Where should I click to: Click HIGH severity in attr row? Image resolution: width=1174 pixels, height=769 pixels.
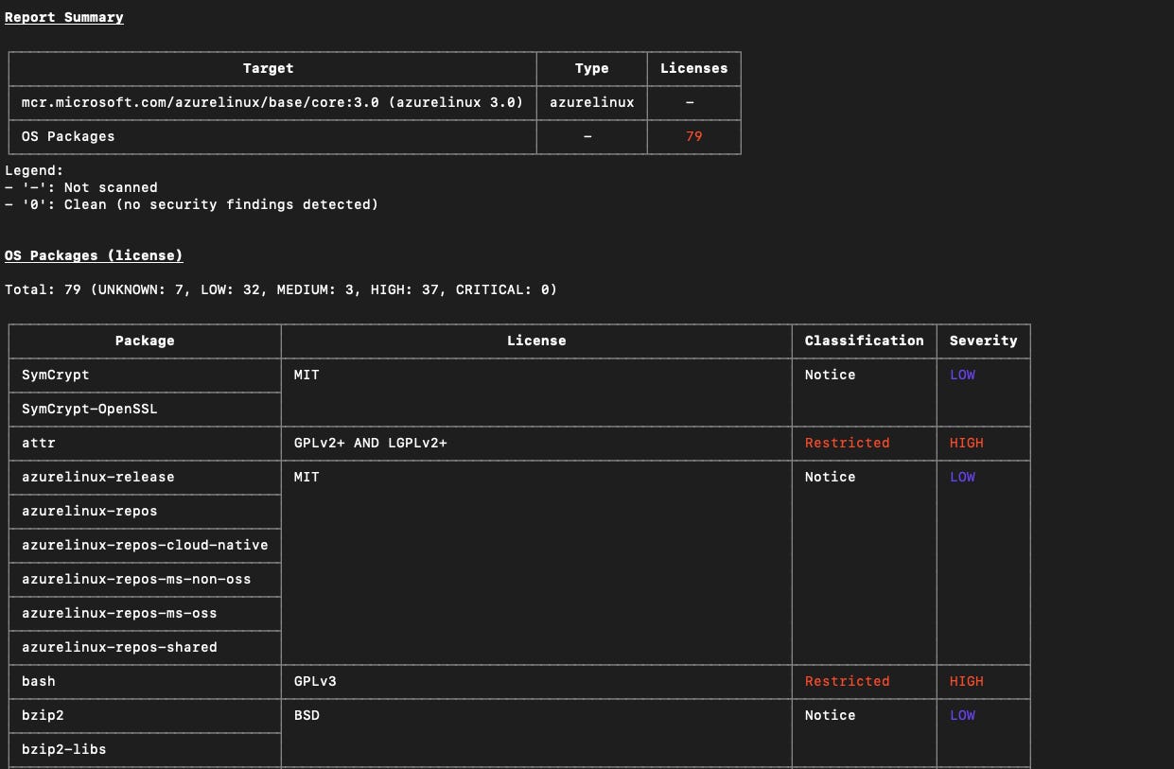pos(966,443)
